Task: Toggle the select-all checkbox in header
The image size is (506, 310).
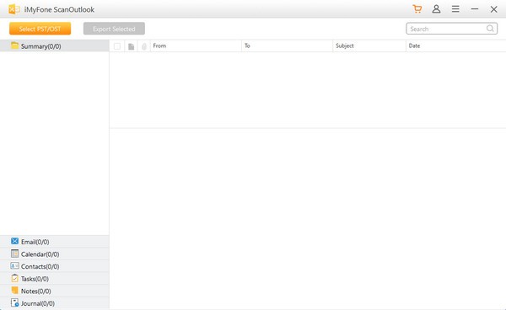Action: point(117,46)
